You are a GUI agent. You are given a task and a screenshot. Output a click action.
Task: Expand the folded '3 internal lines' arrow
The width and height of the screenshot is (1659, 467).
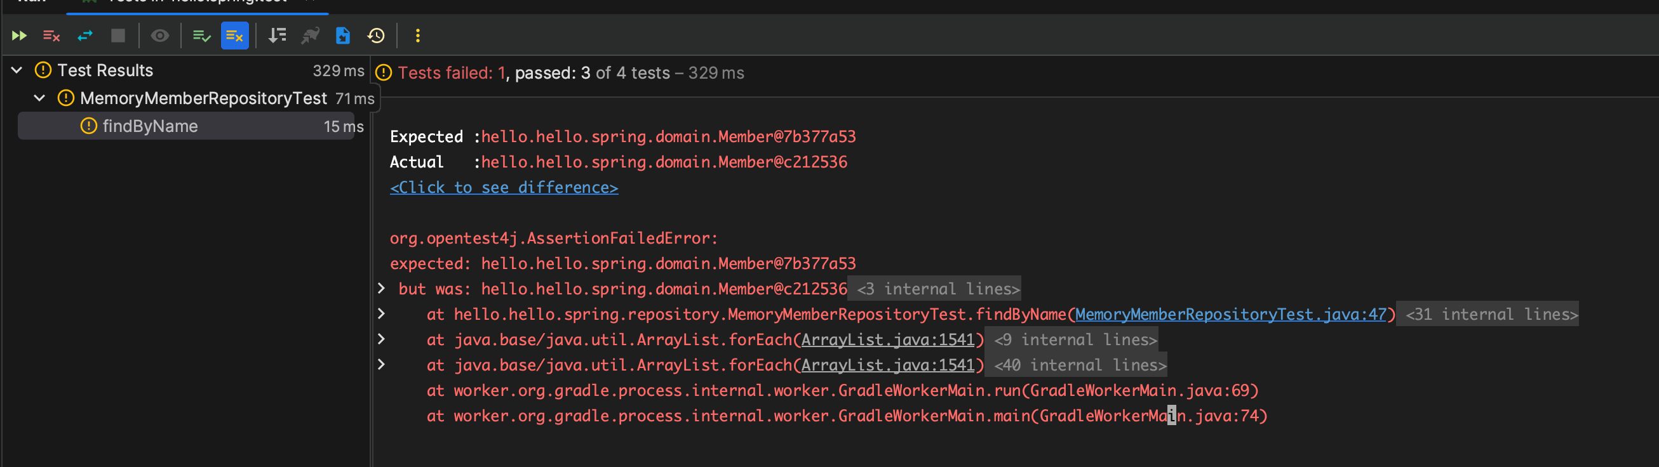tap(381, 288)
